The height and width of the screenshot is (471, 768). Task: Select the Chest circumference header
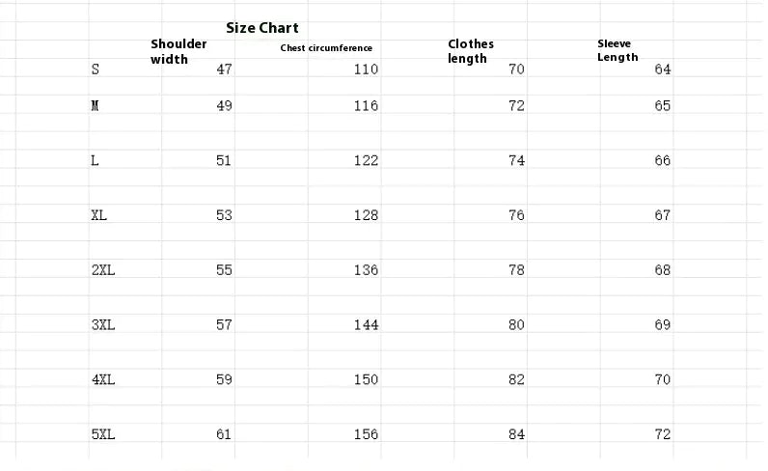click(326, 48)
